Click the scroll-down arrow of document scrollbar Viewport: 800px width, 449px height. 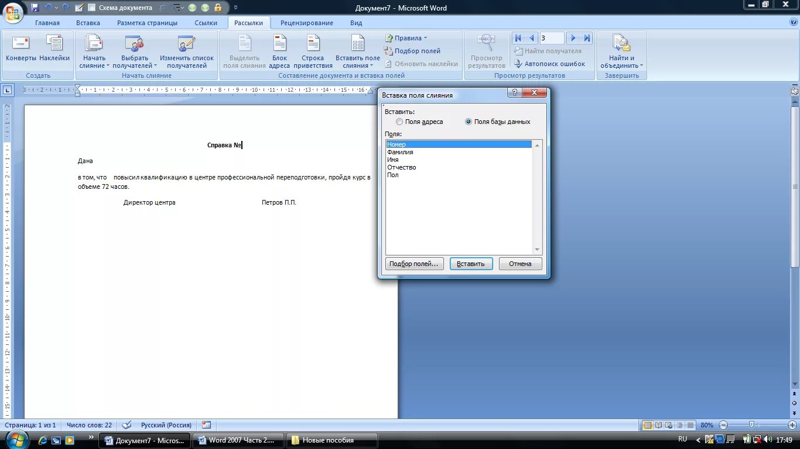[x=795, y=384]
